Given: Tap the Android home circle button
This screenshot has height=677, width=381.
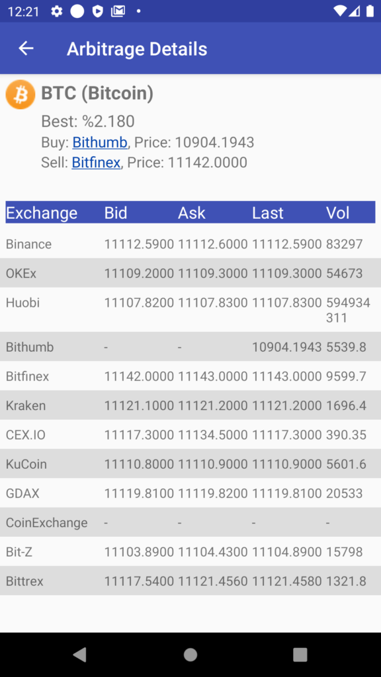Looking at the screenshot, I should 190,655.
